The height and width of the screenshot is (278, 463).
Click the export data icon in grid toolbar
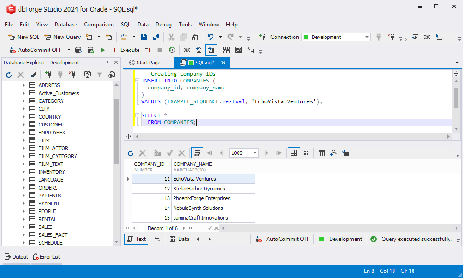click(345, 153)
